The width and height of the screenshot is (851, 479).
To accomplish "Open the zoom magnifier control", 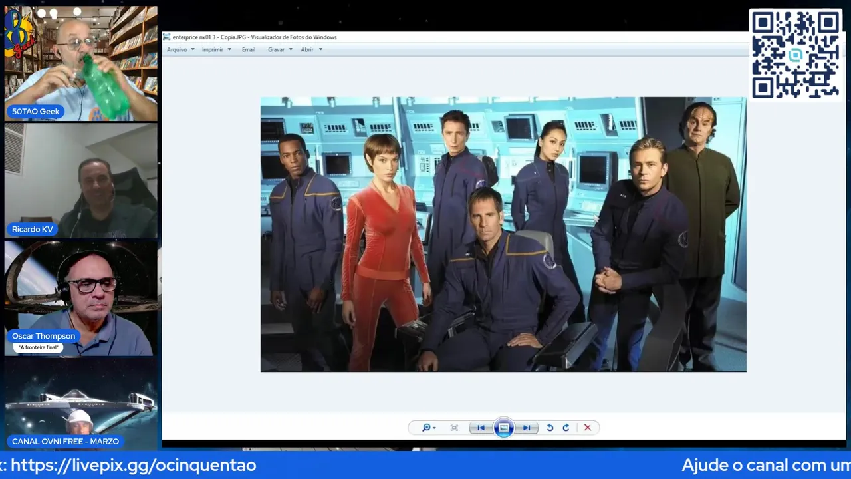I will point(428,428).
